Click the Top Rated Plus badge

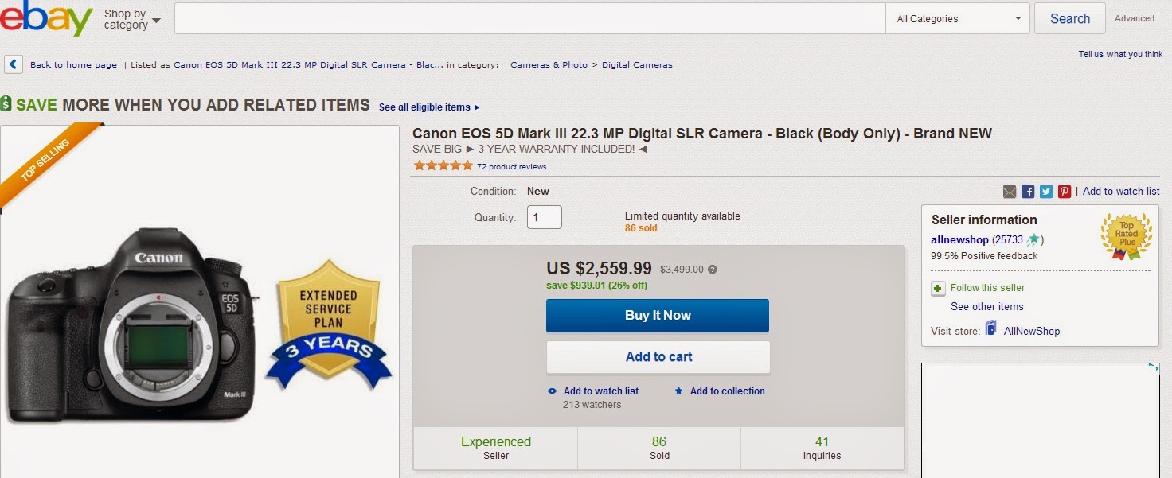coord(1126,235)
